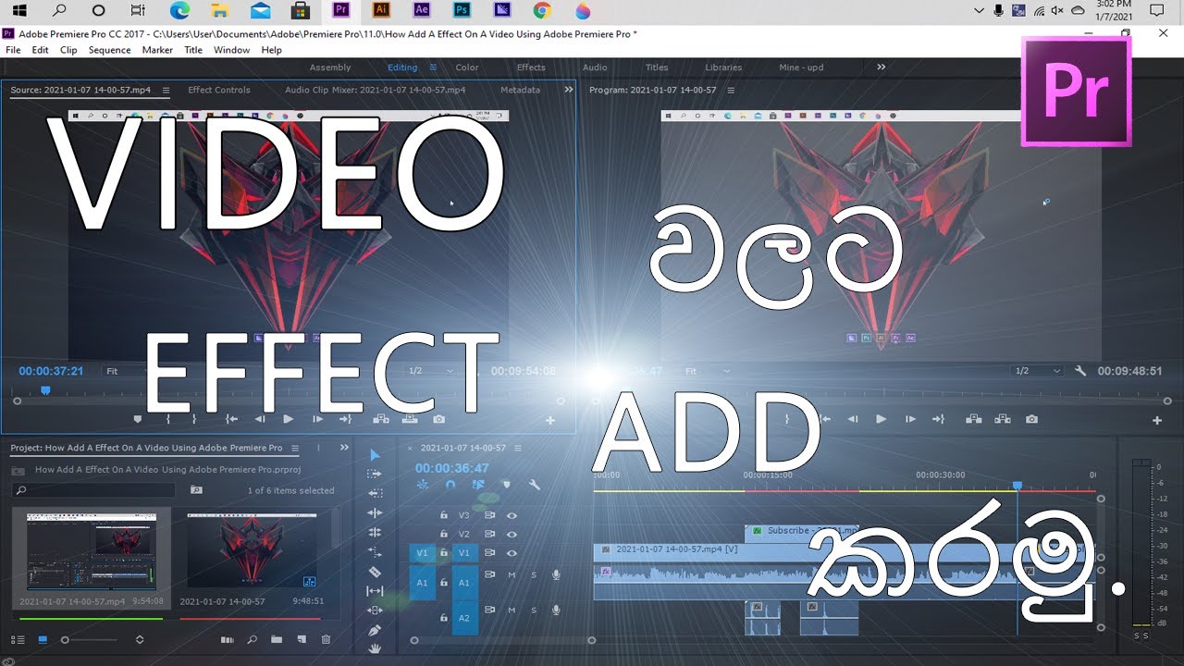This screenshot has width=1184, height=666.
Task: Expand Source panel tabs overflow chevrons
Action: click(x=569, y=90)
